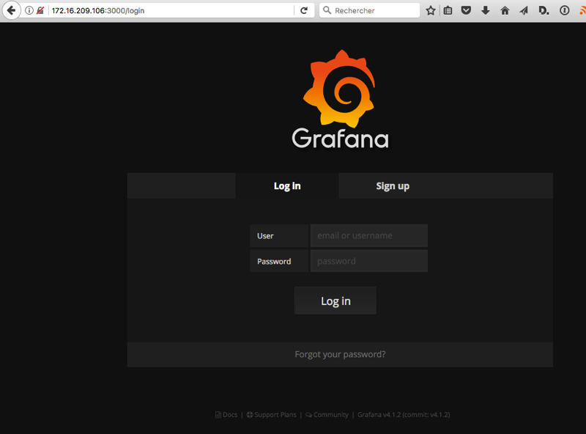Viewport: 586px width, 434px height.
Task: Click the browser home icon
Action: (505, 11)
